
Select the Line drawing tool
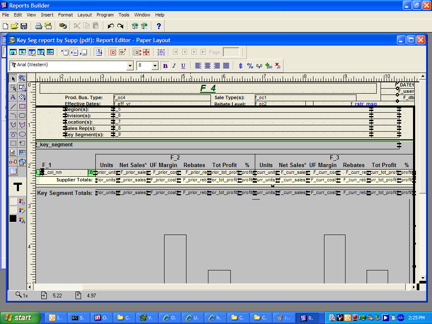(x=13, y=106)
